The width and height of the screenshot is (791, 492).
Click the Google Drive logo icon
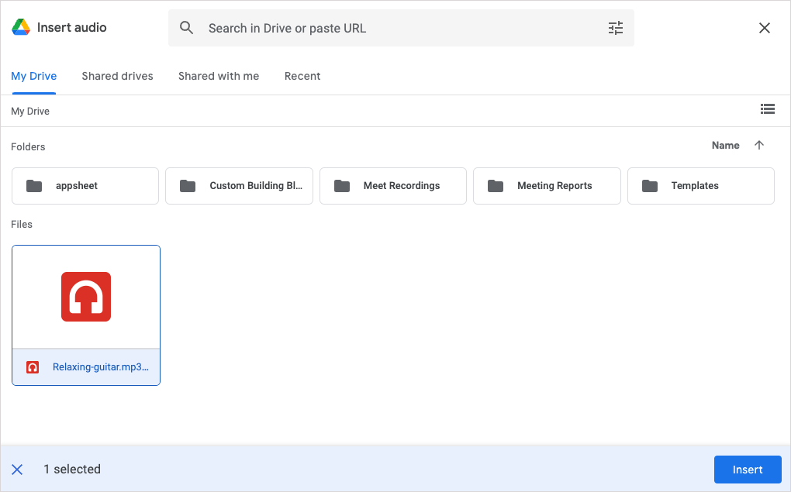click(21, 27)
